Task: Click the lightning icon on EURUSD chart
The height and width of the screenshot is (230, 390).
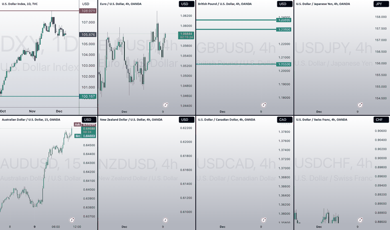Action: coord(165,105)
